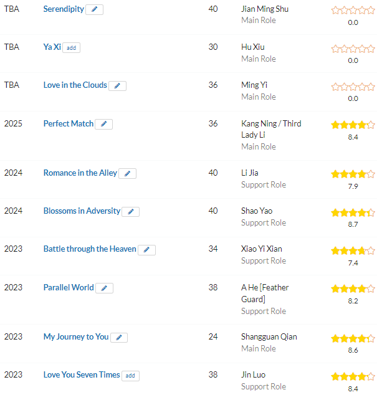Open the Ya Xi title link
This screenshot has height=400, width=377.
click(x=52, y=47)
